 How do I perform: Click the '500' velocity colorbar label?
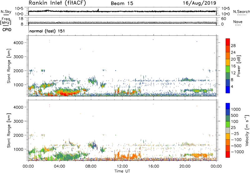tap(235, 115)
